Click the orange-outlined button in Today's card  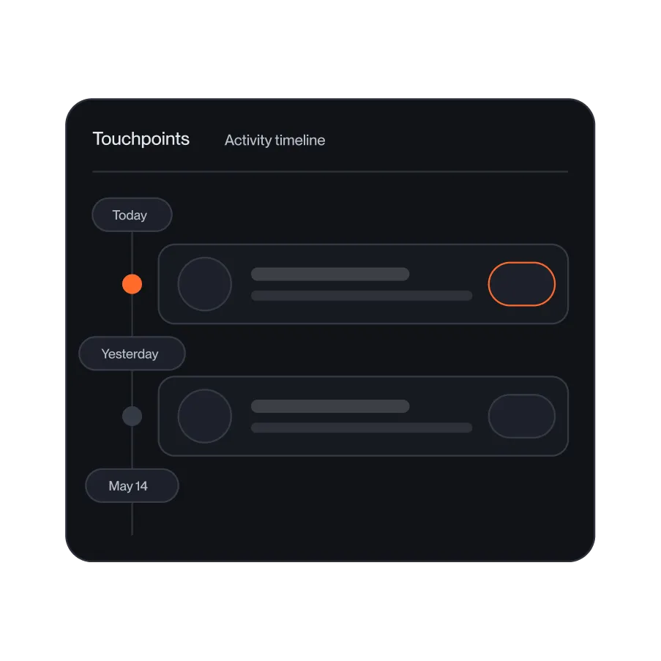[x=522, y=284]
